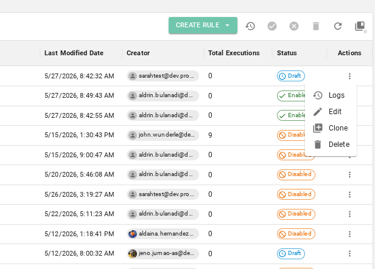
Task: Click date 5/12/2026, 8:00:32 AM
Action: pos(79,253)
